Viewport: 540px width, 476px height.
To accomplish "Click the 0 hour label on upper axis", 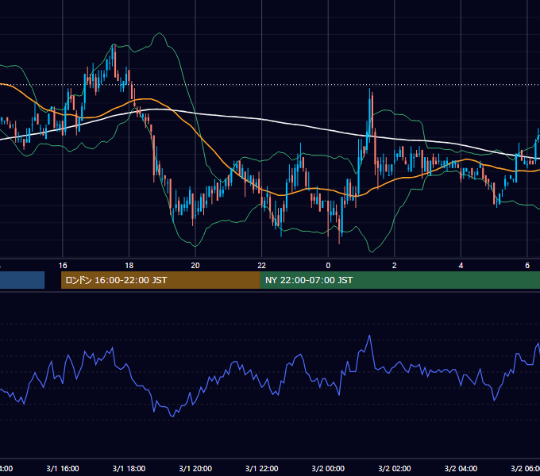I will [x=328, y=266].
